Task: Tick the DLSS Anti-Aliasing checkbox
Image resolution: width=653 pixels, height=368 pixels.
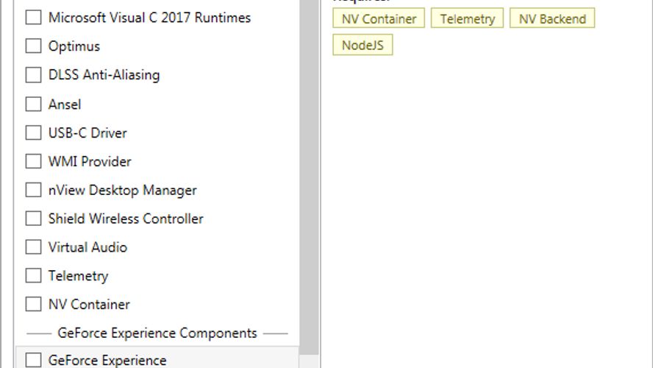Action: tap(33, 75)
